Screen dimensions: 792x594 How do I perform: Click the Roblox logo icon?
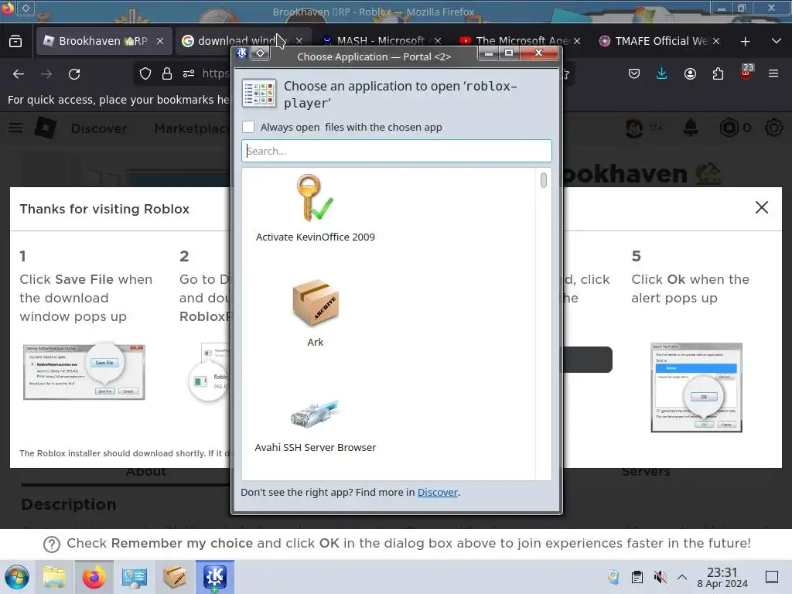click(45, 128)
